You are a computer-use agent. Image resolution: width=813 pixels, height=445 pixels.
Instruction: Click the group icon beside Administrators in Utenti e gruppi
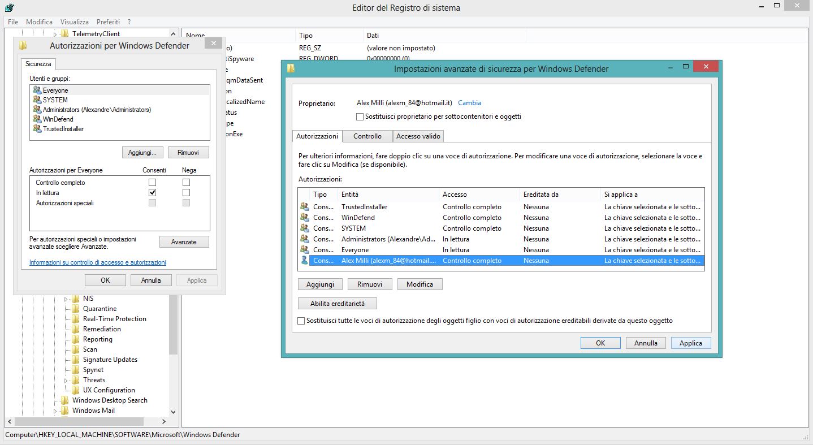click(x=37, y=110)
